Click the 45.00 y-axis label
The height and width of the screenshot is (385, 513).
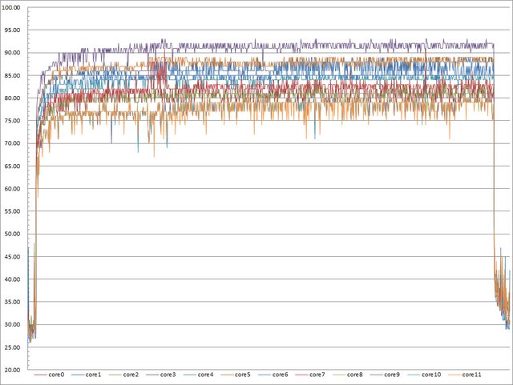point(14,257)
